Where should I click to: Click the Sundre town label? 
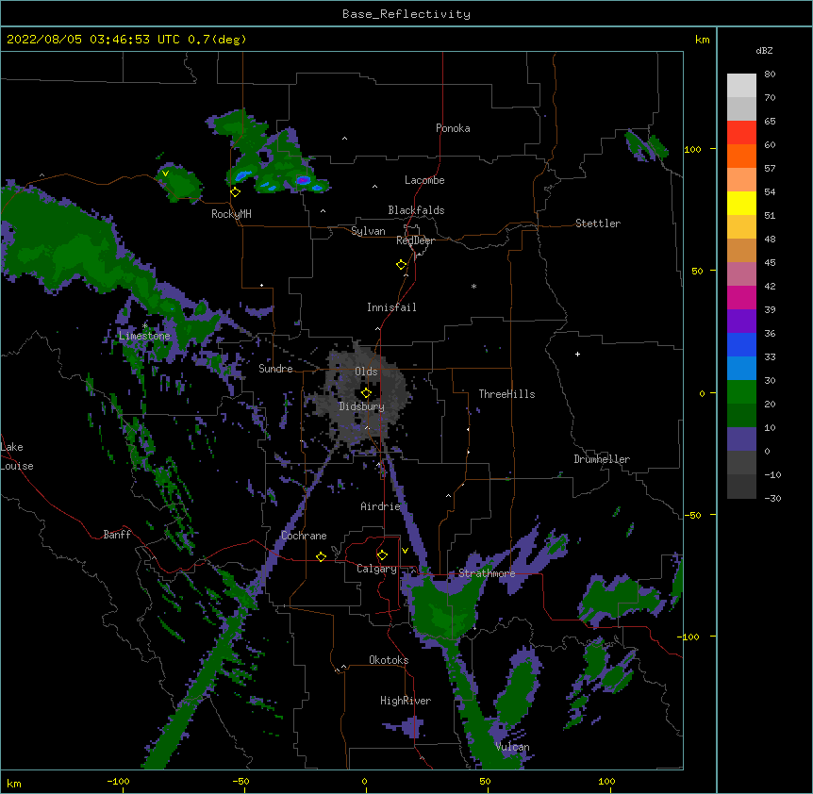point(275,369)
